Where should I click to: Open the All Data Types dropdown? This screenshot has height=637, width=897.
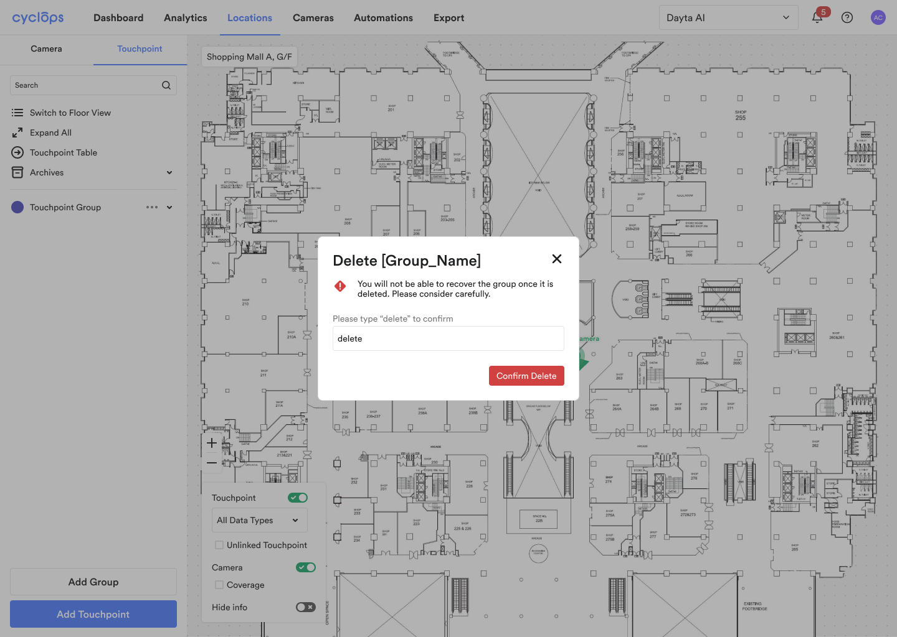point(259,520)
